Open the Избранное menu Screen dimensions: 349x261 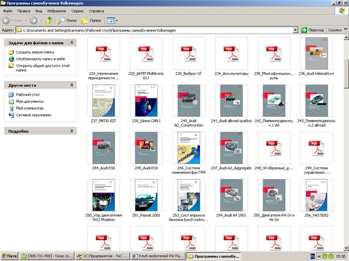[57, 11]
